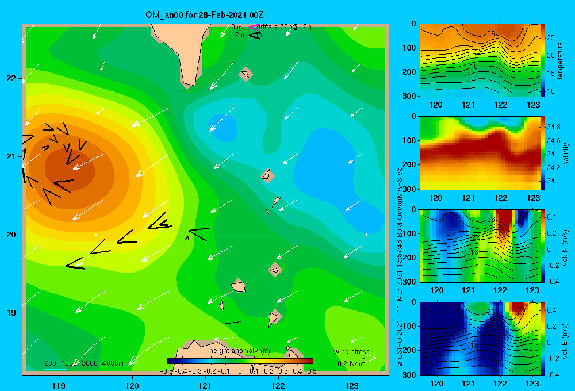Click the '0.2 N/m²' wind stress value
The image size is (575, 391).
coord(351,363)
